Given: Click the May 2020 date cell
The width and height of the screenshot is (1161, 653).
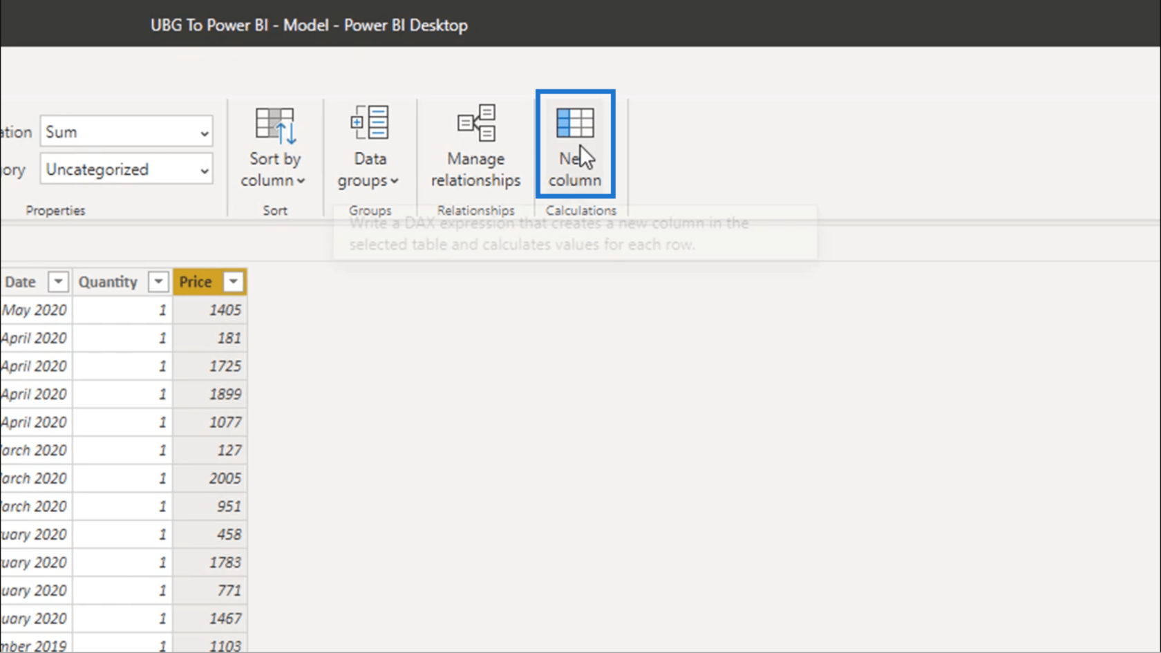Looking at the screenshot, I should [x=36, y=310].
